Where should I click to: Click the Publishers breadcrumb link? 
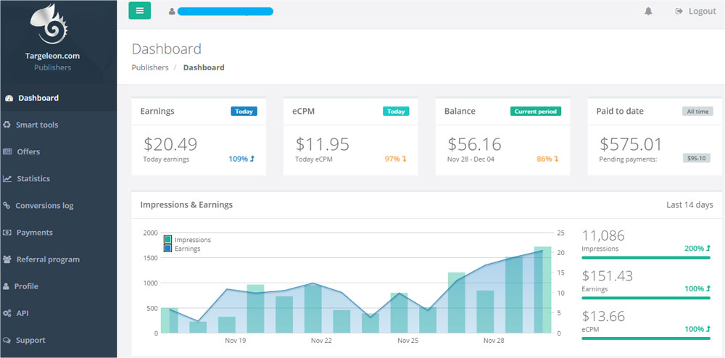coord(150,67)
